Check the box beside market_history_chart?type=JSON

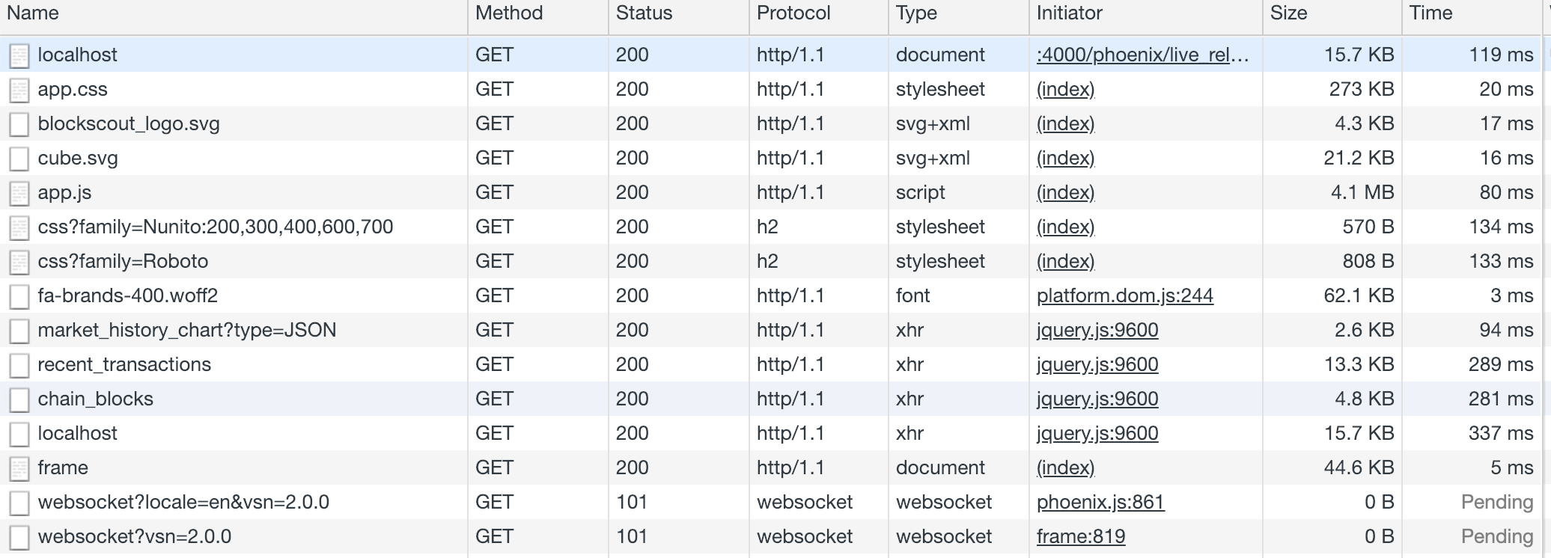[x=20, y=329]
